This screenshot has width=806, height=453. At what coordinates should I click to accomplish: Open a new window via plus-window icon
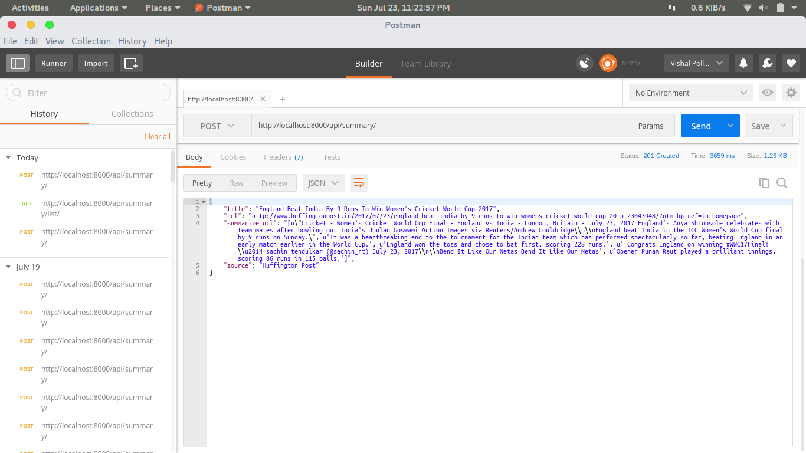pos(131,63)
